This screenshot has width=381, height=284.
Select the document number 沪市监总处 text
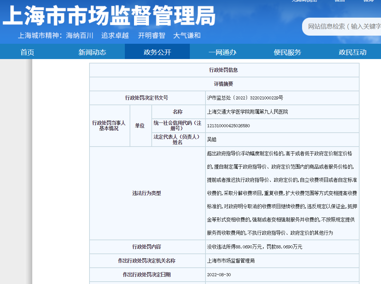245,98
